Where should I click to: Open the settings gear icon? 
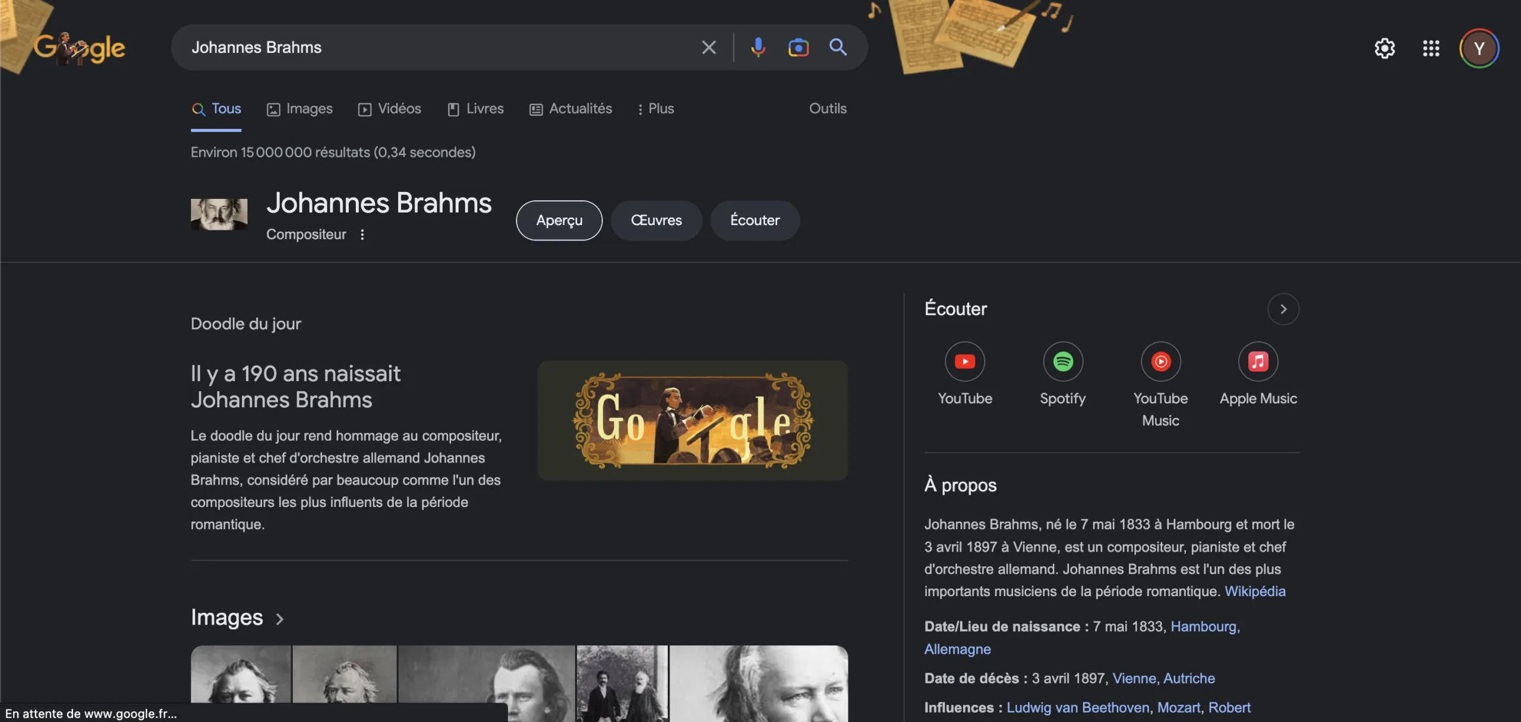click(1384, 48)
